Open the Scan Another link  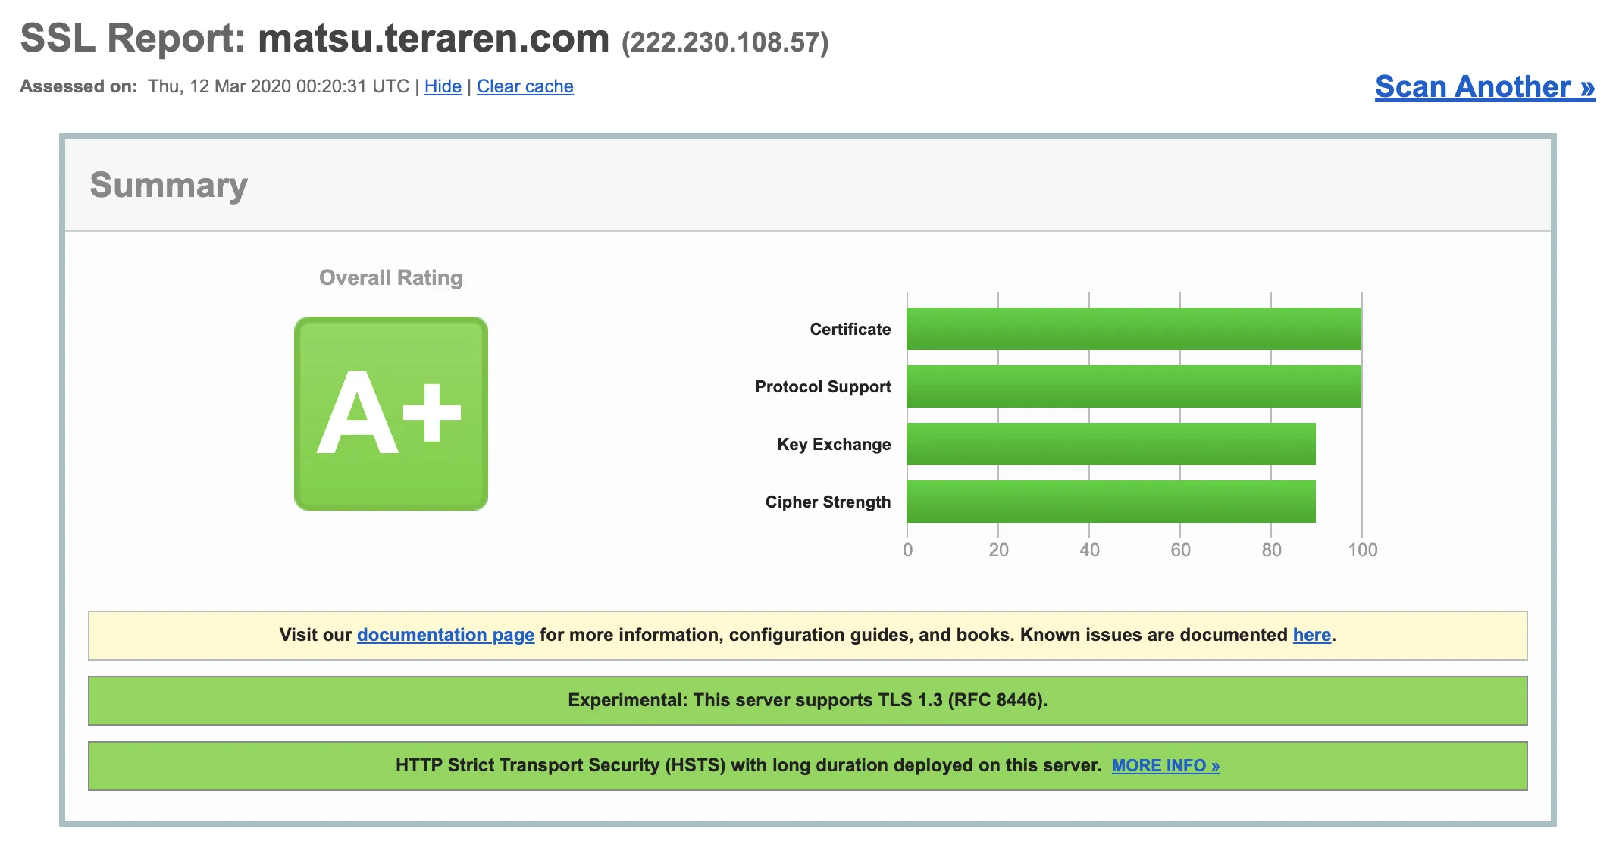point(1484,86)
